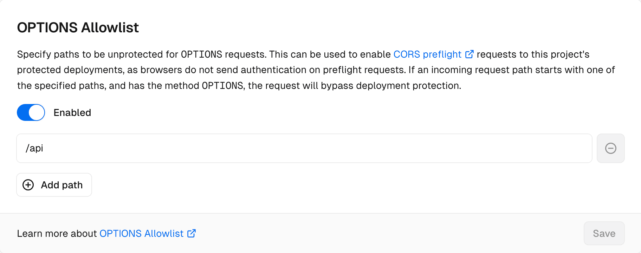Click the first monospace OPTIONS word in the description

pos(201,54)
